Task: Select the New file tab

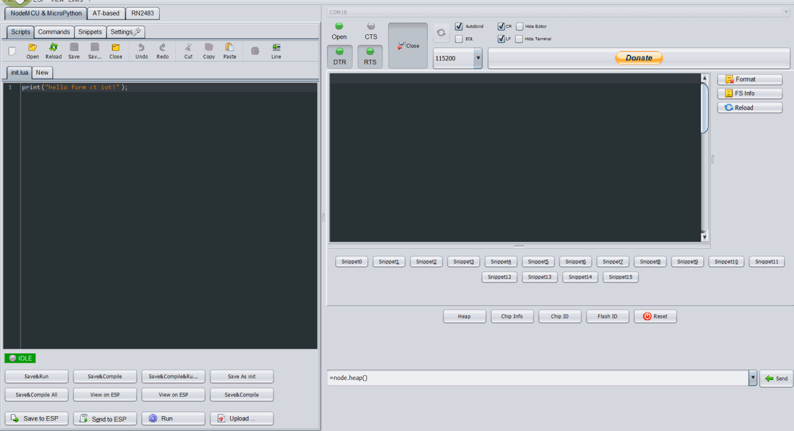Action: pos(42,72)
